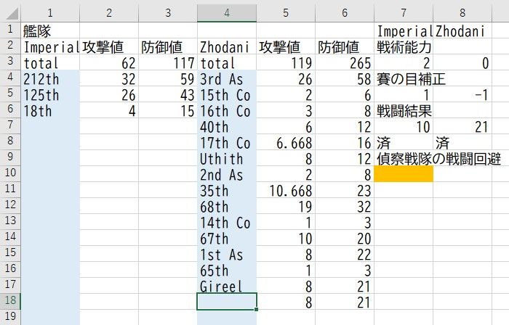Screen dimensions: 509x325
Task: Click the attack value 6.668
Action: (286, 142)
